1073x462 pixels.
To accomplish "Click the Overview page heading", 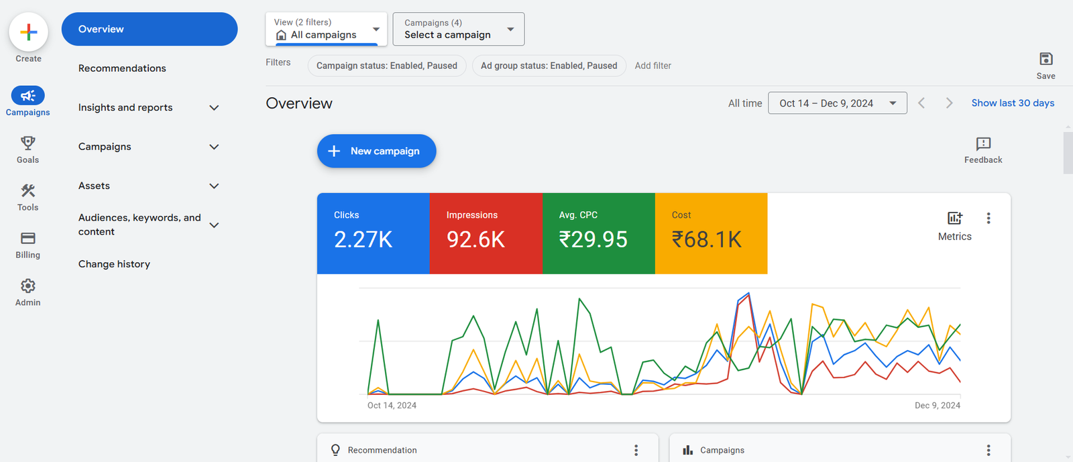I will [x=299, y=103].
